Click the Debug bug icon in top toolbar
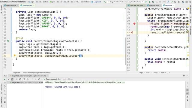Screen dimensions: 192x108 149,2
